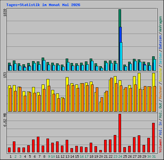Click the red Volumen legend label
Image resolution: width=164 pixels, height=160 pixels.
tap(160, 146)
